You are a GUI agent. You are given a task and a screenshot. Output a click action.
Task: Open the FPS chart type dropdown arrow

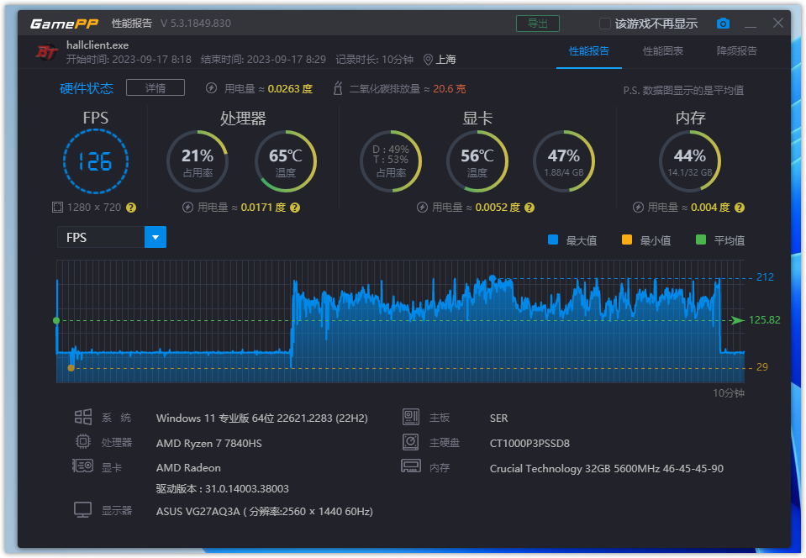click(155, 237)
